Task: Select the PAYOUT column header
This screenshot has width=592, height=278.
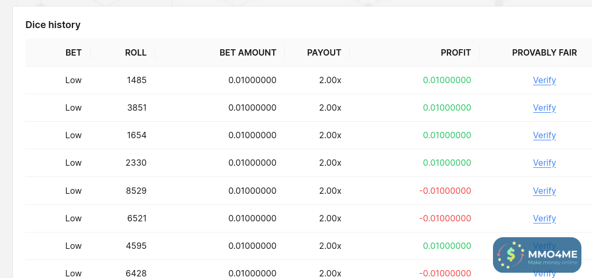Action: pos(324,52)
